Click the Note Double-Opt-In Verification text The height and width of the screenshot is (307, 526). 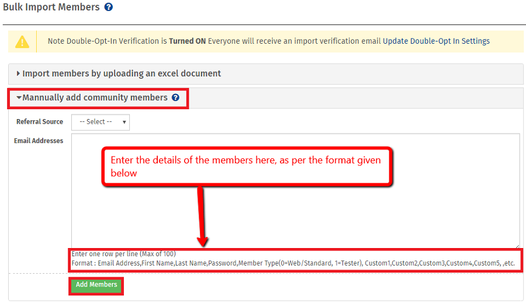[x=108, y=41]
